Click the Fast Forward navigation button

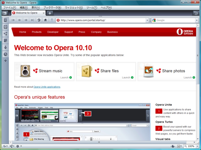(32, 20)
